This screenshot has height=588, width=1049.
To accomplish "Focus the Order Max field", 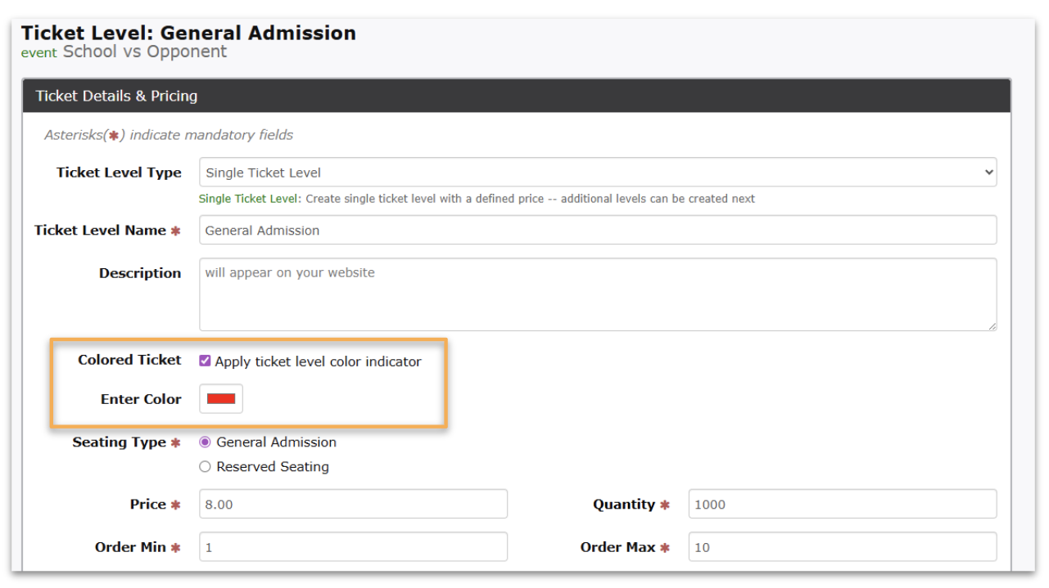I will coord(842,547).
